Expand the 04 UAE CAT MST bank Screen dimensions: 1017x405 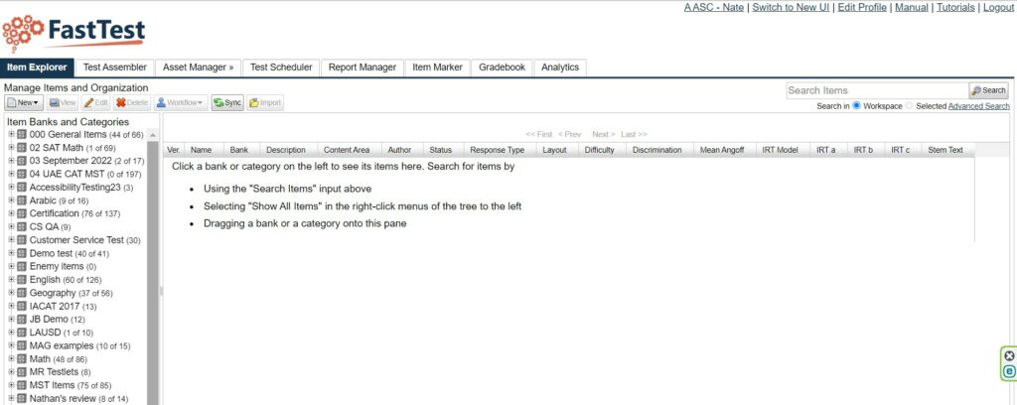coord(11,175)
